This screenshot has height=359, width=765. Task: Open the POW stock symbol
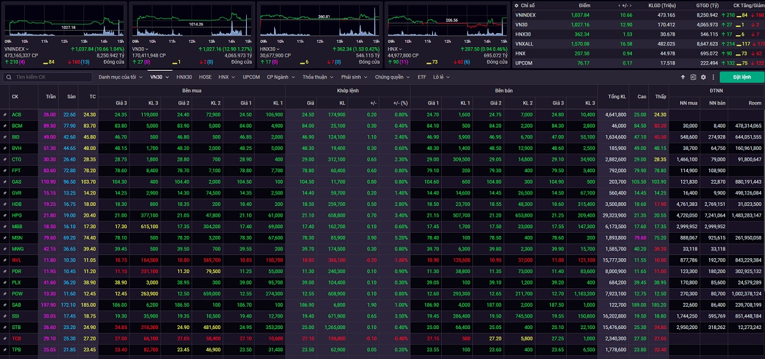[17, 293]
